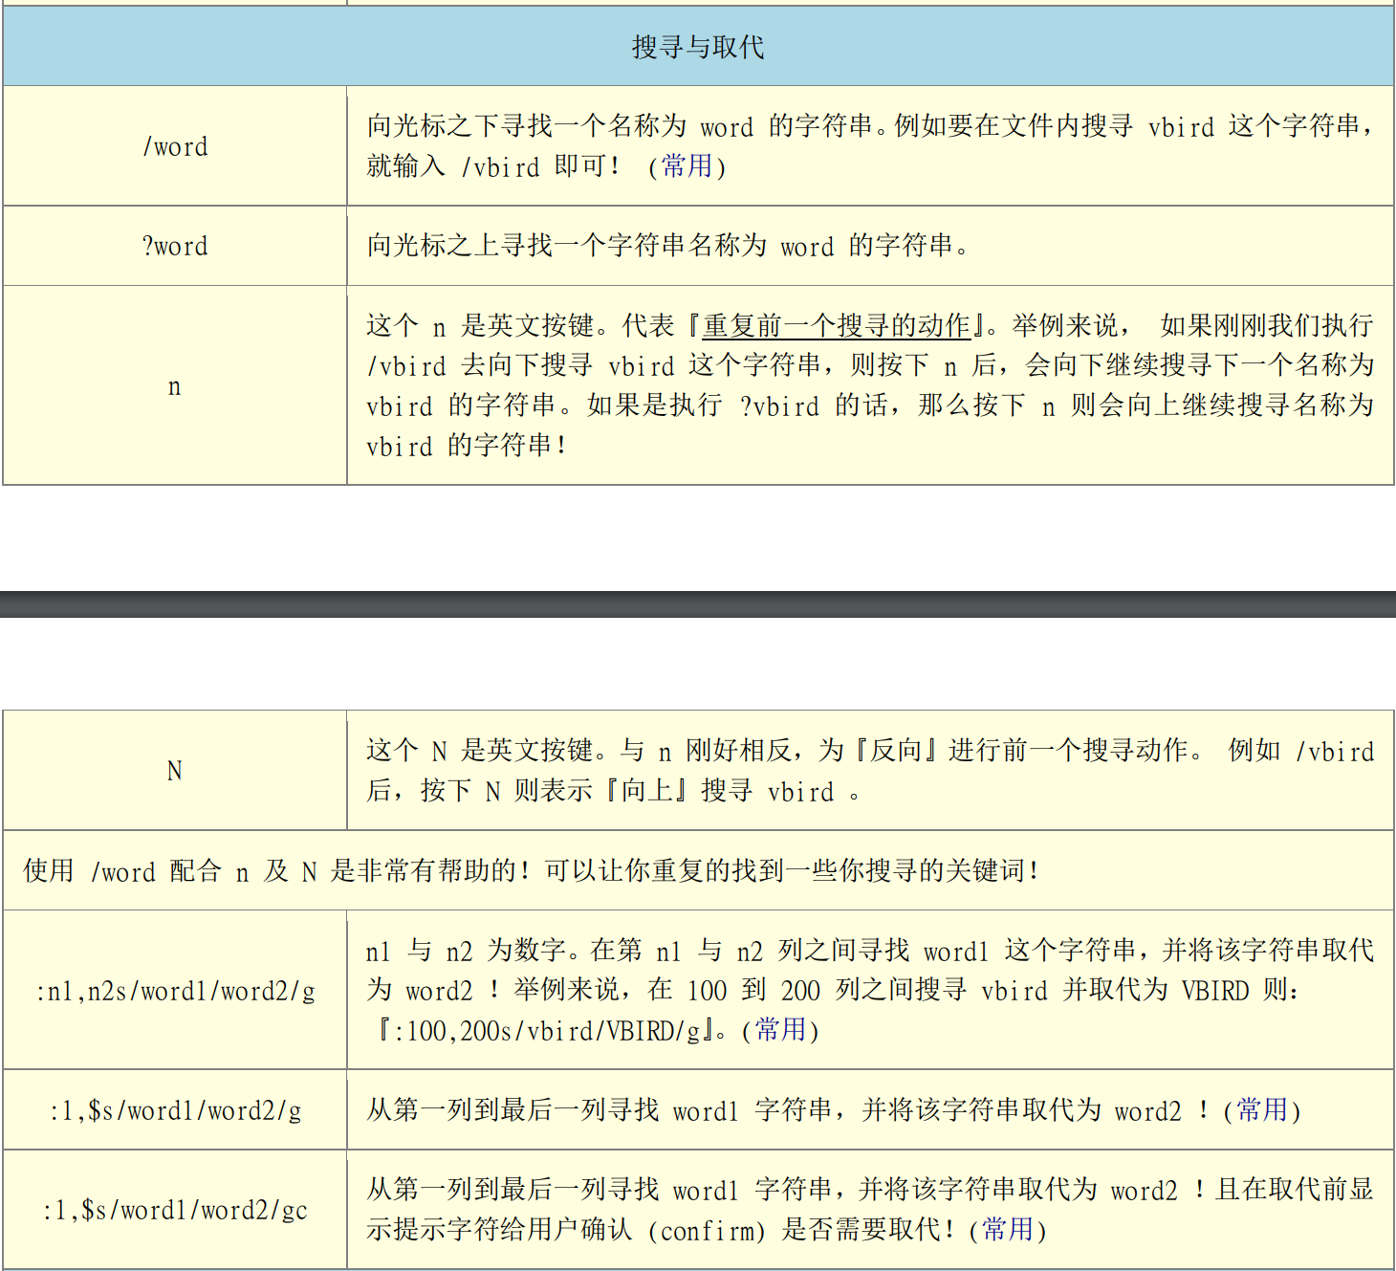
Task: Click '常用' in the confirm (gc) row
Action: click(1008, 1230)
